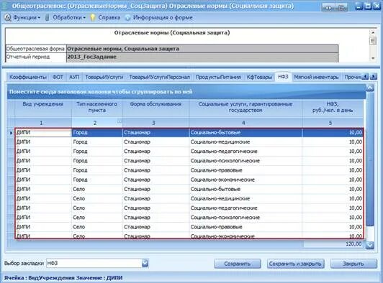The image size is (383, 283).
Task: Click the Сохранить и закрыть button
Action: coord(295,264)
